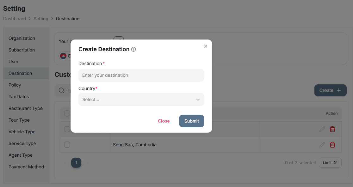The width and height of the screenshot is (353, 187).
Task: Click the trash icon in first table row
Action: [x=332, y=129]
